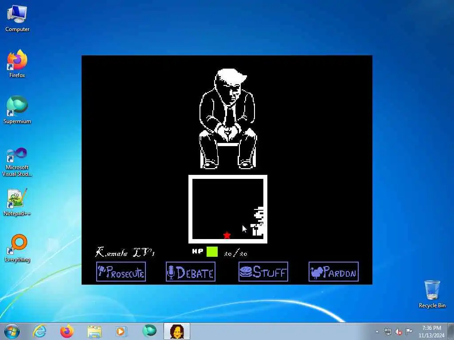The width and height of the screenshot is (454, 340).
Task: Click the red star in the battle box
Action: (227, 235)
